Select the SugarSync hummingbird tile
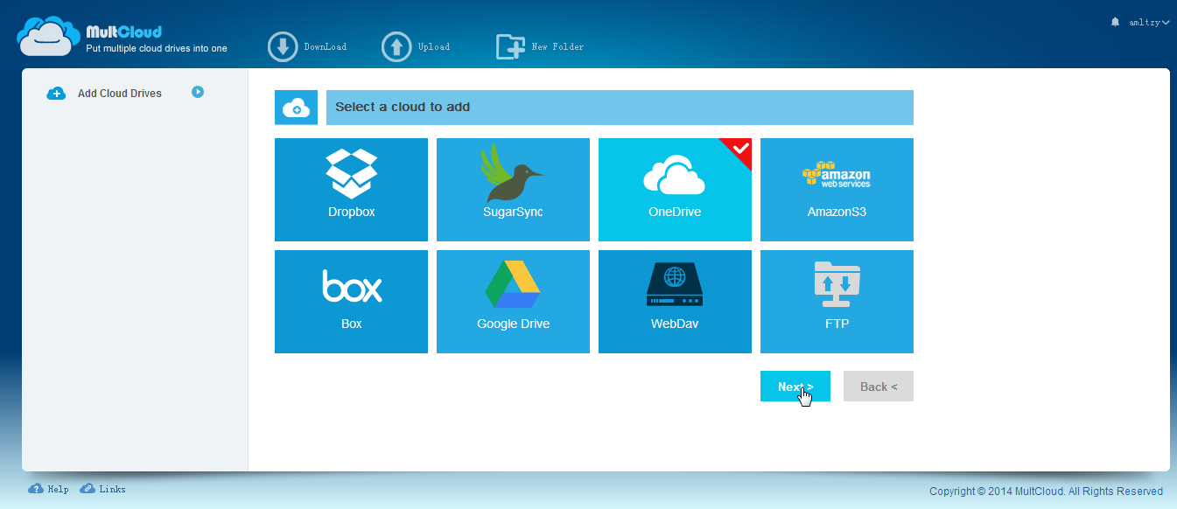The image size is (1177, 509). click(513, 190)
